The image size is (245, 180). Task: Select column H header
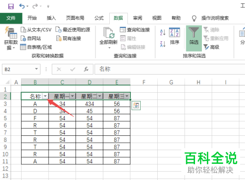coord(198,82)
